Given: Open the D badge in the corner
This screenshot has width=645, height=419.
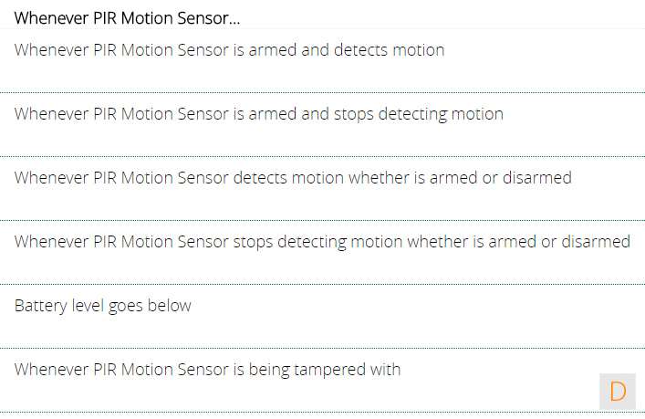Looking at the screenshot, I should (x=618, y=392).
